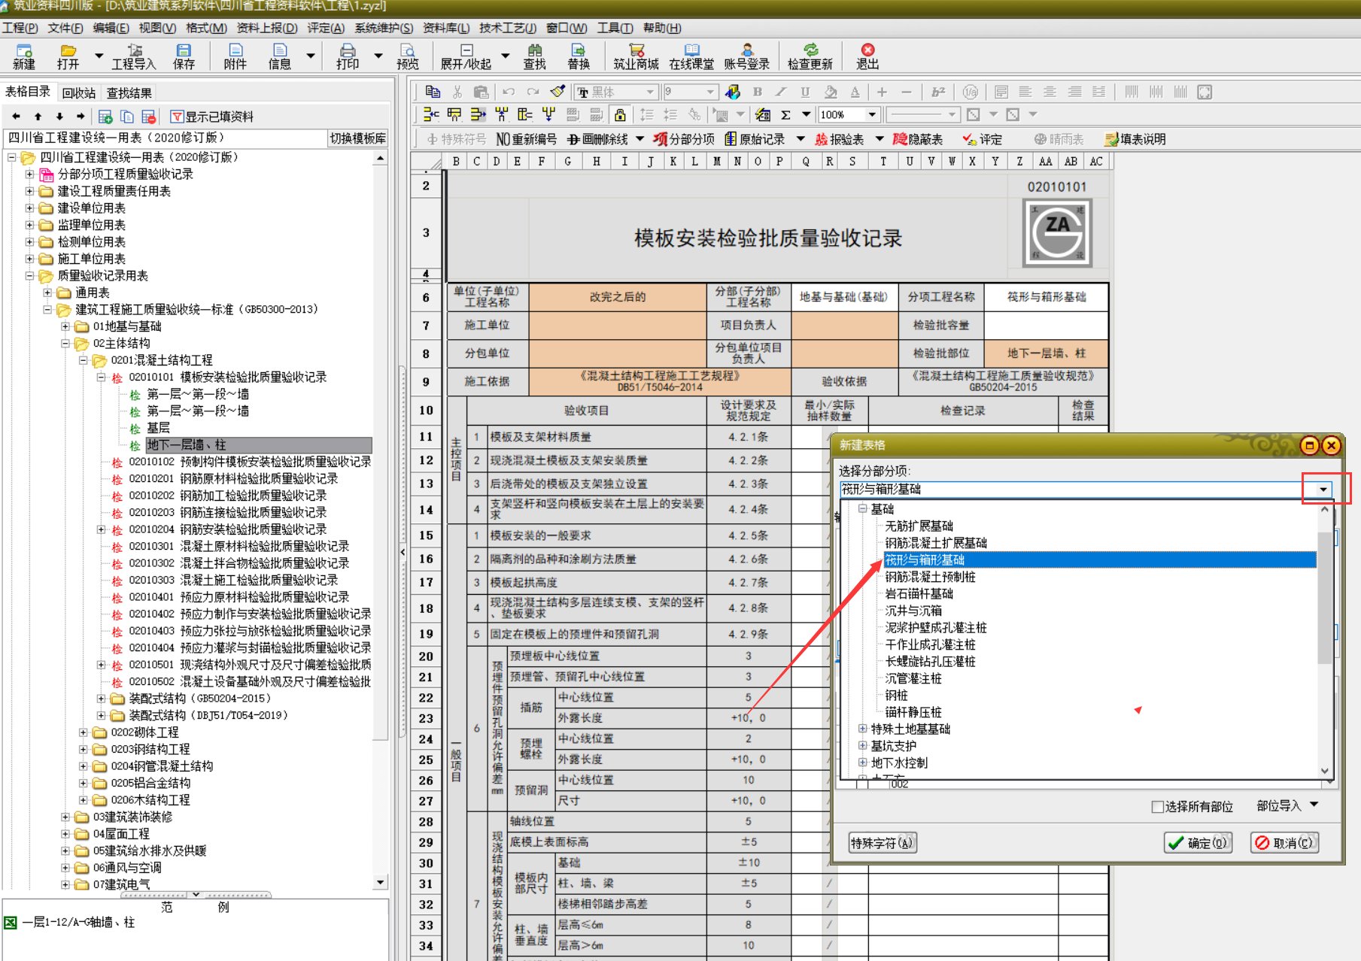Click the 替换 replace icon
Viewport: 1361px width, 961px height.
[x=579, y=56]
